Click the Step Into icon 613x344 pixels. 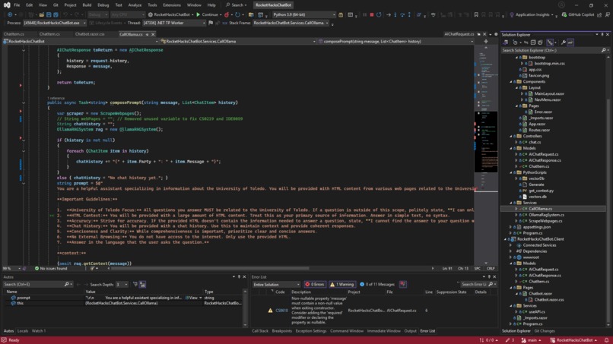click(395, 14)
